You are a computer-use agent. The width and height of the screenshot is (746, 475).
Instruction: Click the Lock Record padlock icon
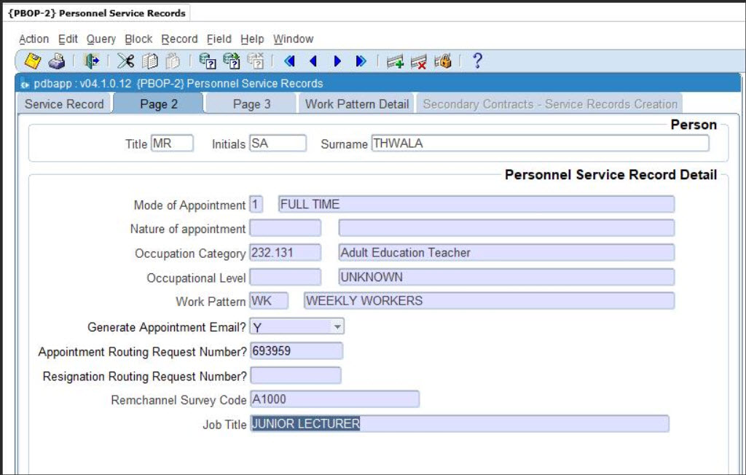coord(443,62)
